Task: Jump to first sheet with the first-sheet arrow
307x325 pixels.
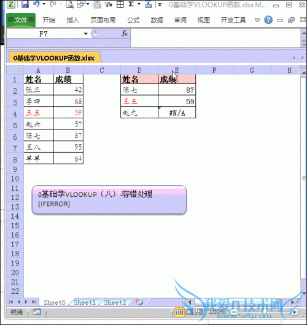Action: 11,302
